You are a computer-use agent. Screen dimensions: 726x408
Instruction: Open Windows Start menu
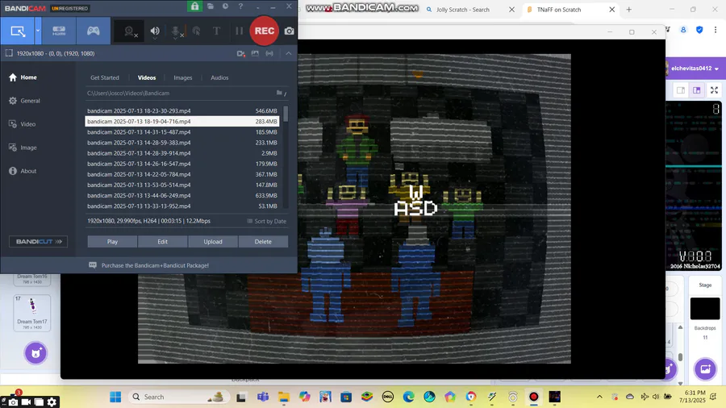click(115, 397)
